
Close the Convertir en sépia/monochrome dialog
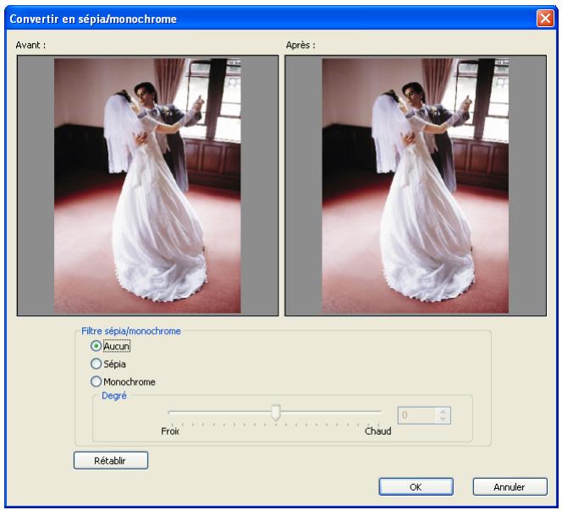(545, 18)
